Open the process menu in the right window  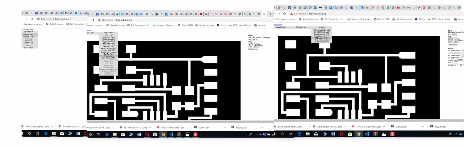[321, 27]
